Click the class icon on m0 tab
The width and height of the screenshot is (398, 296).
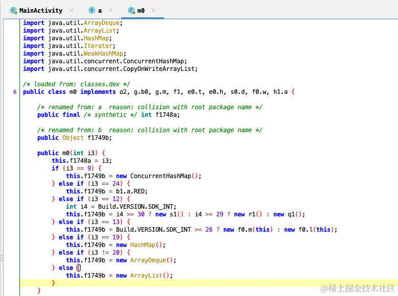131,10
